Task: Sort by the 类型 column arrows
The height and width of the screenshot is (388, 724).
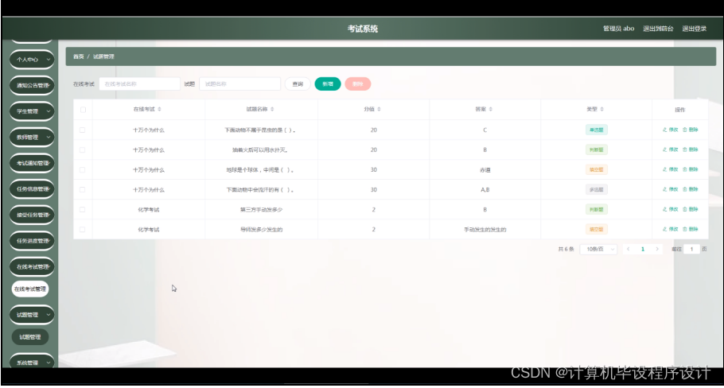Action: [x=601, y=110]
